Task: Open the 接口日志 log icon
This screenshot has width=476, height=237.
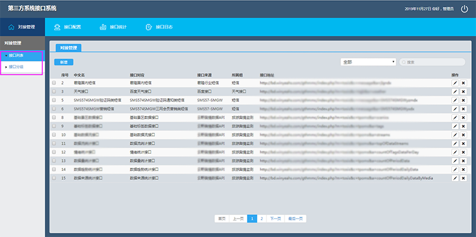Action: [149, 27]
